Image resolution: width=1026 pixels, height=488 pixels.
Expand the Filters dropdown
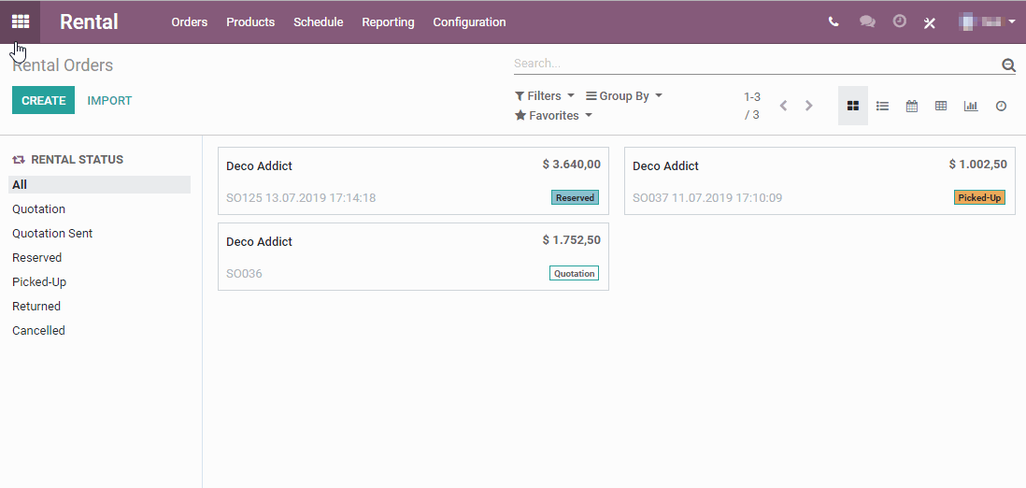545,95
